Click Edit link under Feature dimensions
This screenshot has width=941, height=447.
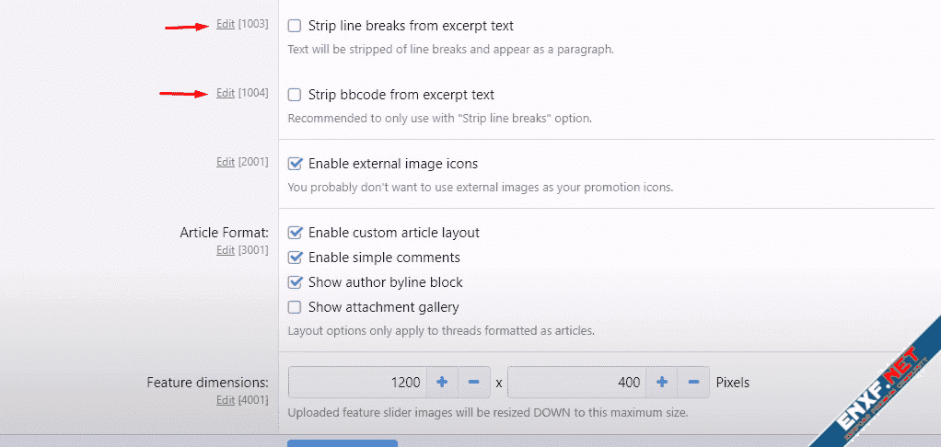coord(226,400)
